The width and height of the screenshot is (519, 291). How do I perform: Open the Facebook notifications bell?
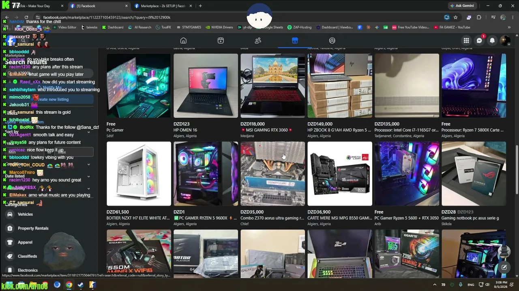click(492, 40)
